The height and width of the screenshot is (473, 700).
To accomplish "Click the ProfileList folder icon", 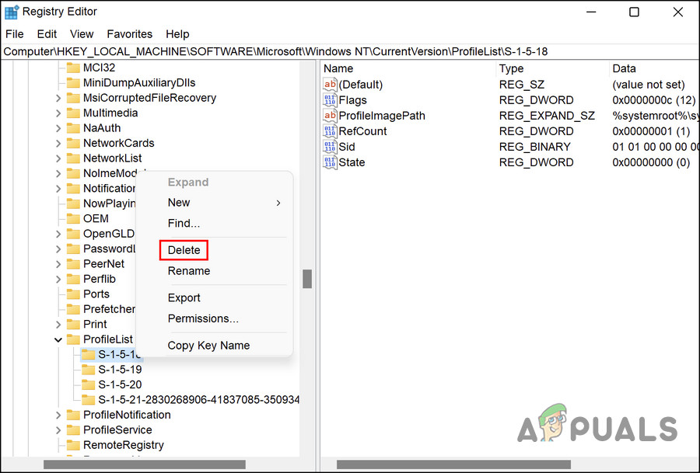I will pos(73,339).
